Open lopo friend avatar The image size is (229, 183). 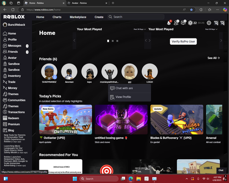coord(89,71)
